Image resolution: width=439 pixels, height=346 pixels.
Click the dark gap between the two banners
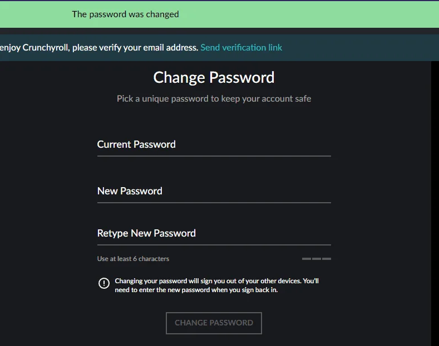(x=219, y=31)
